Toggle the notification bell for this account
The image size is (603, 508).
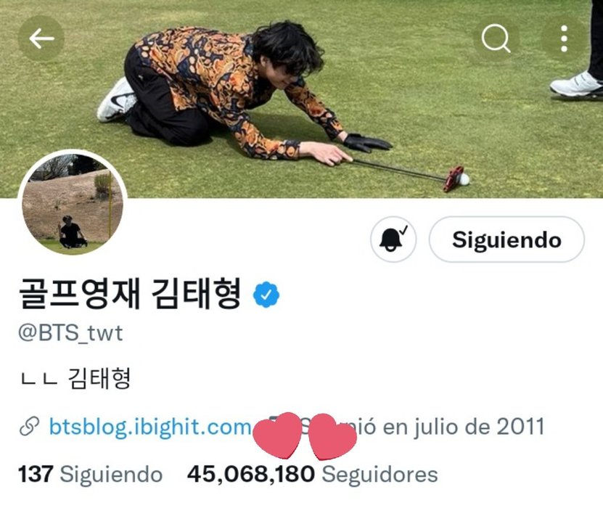point(393,239)
